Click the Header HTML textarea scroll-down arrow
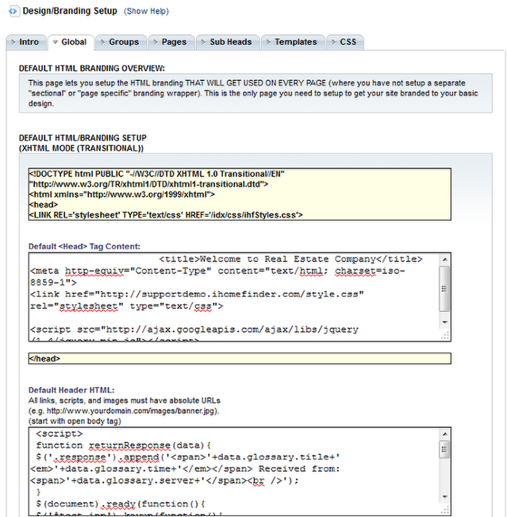This screenshot has width=508, height=517. (444, 497)
